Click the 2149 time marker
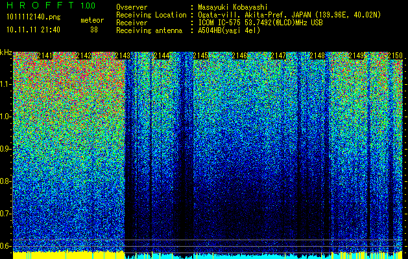The height and width of the screenshot is (259, 408). (356, 56)
